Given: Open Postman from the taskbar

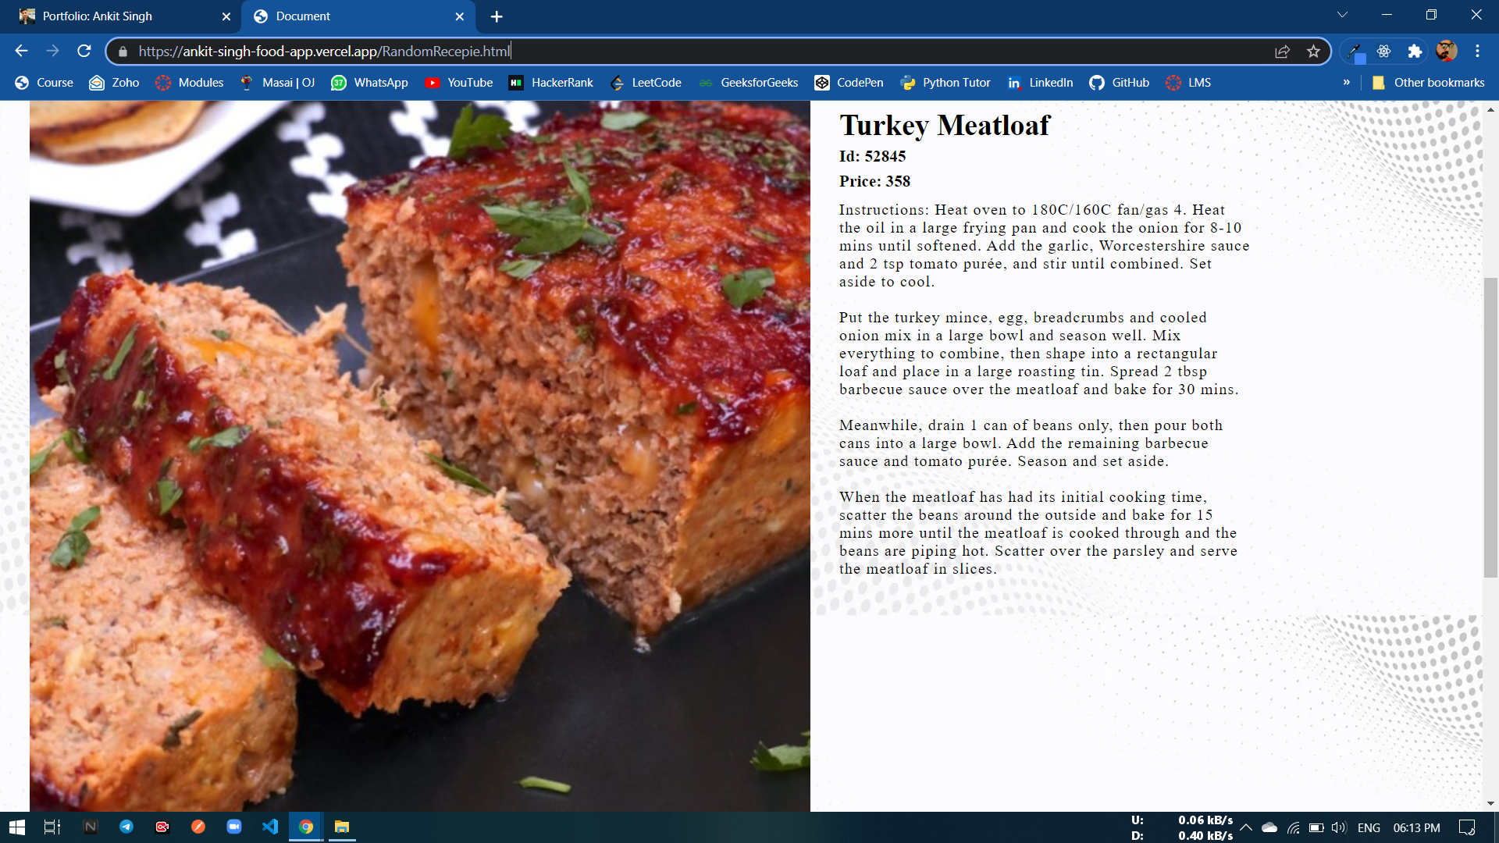Looking at the screenshot, I should (x=198, y=827).
